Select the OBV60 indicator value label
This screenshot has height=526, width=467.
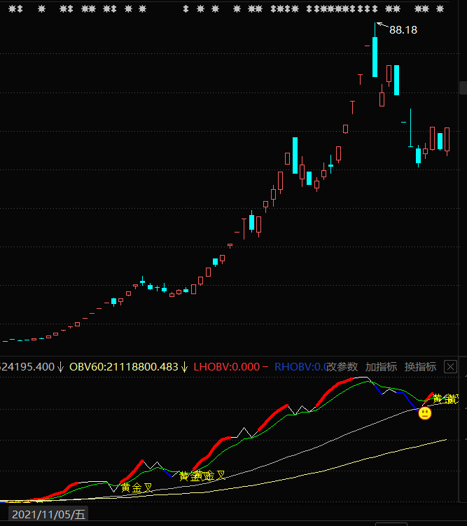[x=123, y=367]
